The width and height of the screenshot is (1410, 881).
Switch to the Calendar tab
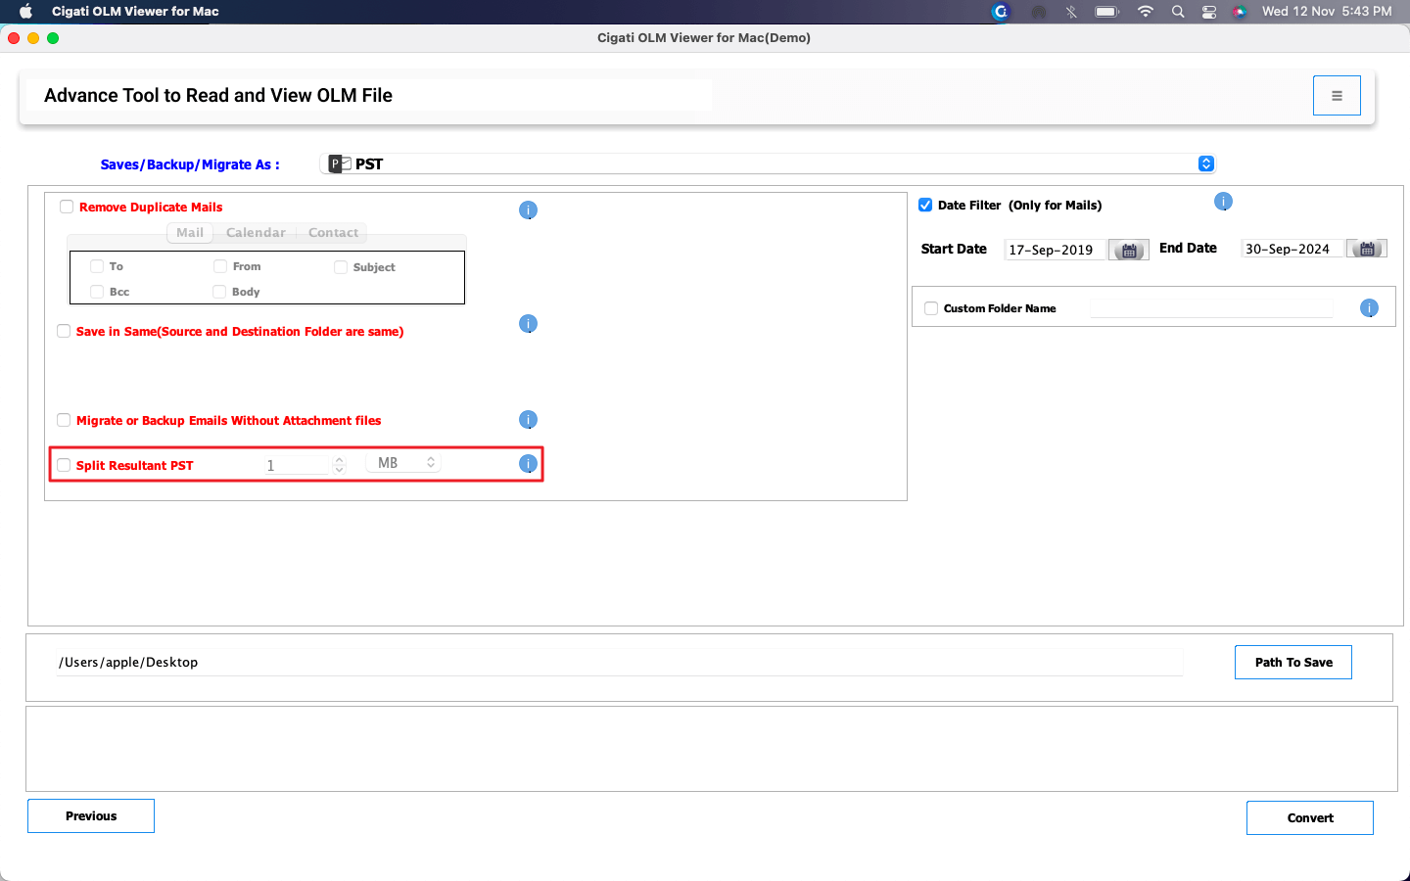point(256,233)
